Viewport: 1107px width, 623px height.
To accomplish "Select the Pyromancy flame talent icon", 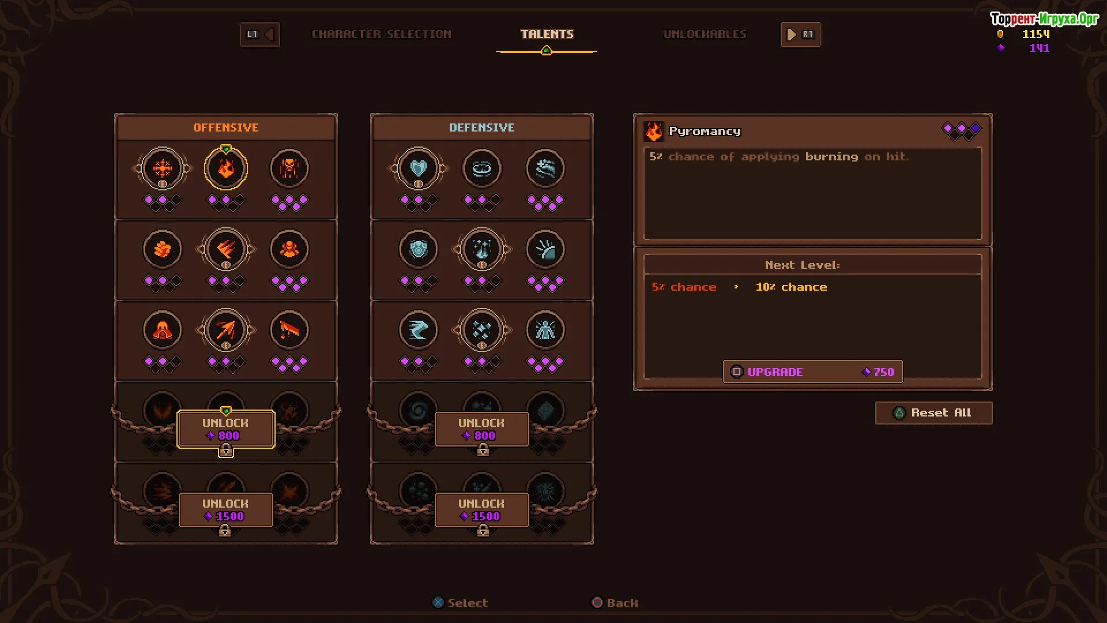I will pos(226,168).
